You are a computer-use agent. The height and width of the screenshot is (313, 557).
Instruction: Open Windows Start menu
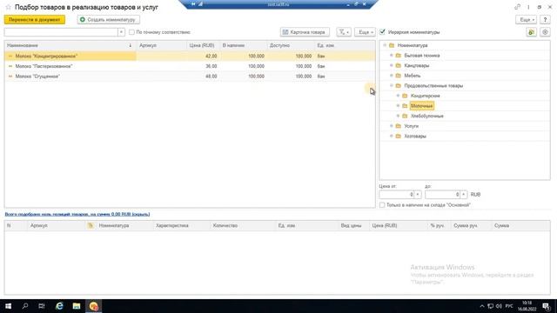pyautogui.click(x=8, y=306)
